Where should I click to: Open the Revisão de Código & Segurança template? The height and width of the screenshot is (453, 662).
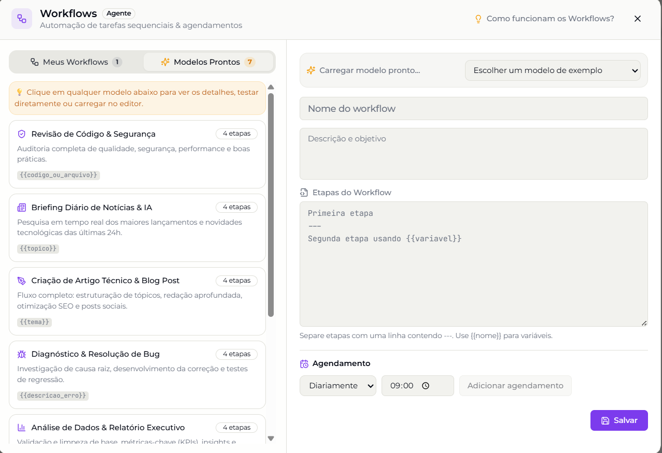(137, 154)
